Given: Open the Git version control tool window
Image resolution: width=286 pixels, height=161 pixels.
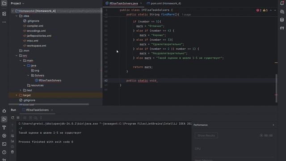Looking at the screenshot, I should pyautogui.click(x=4, y=160).
